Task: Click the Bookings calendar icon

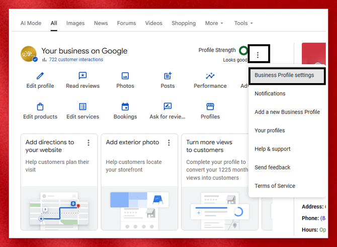Action: 125,106
